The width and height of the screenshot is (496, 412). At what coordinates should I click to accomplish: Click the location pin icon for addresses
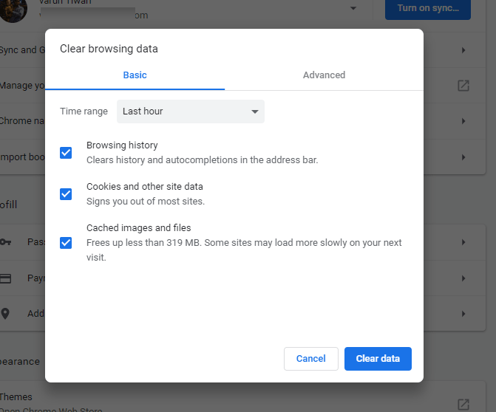coord(6,313)
